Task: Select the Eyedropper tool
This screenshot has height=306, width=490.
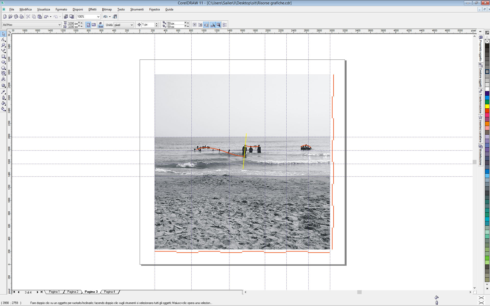Action: tap(3, 92)
